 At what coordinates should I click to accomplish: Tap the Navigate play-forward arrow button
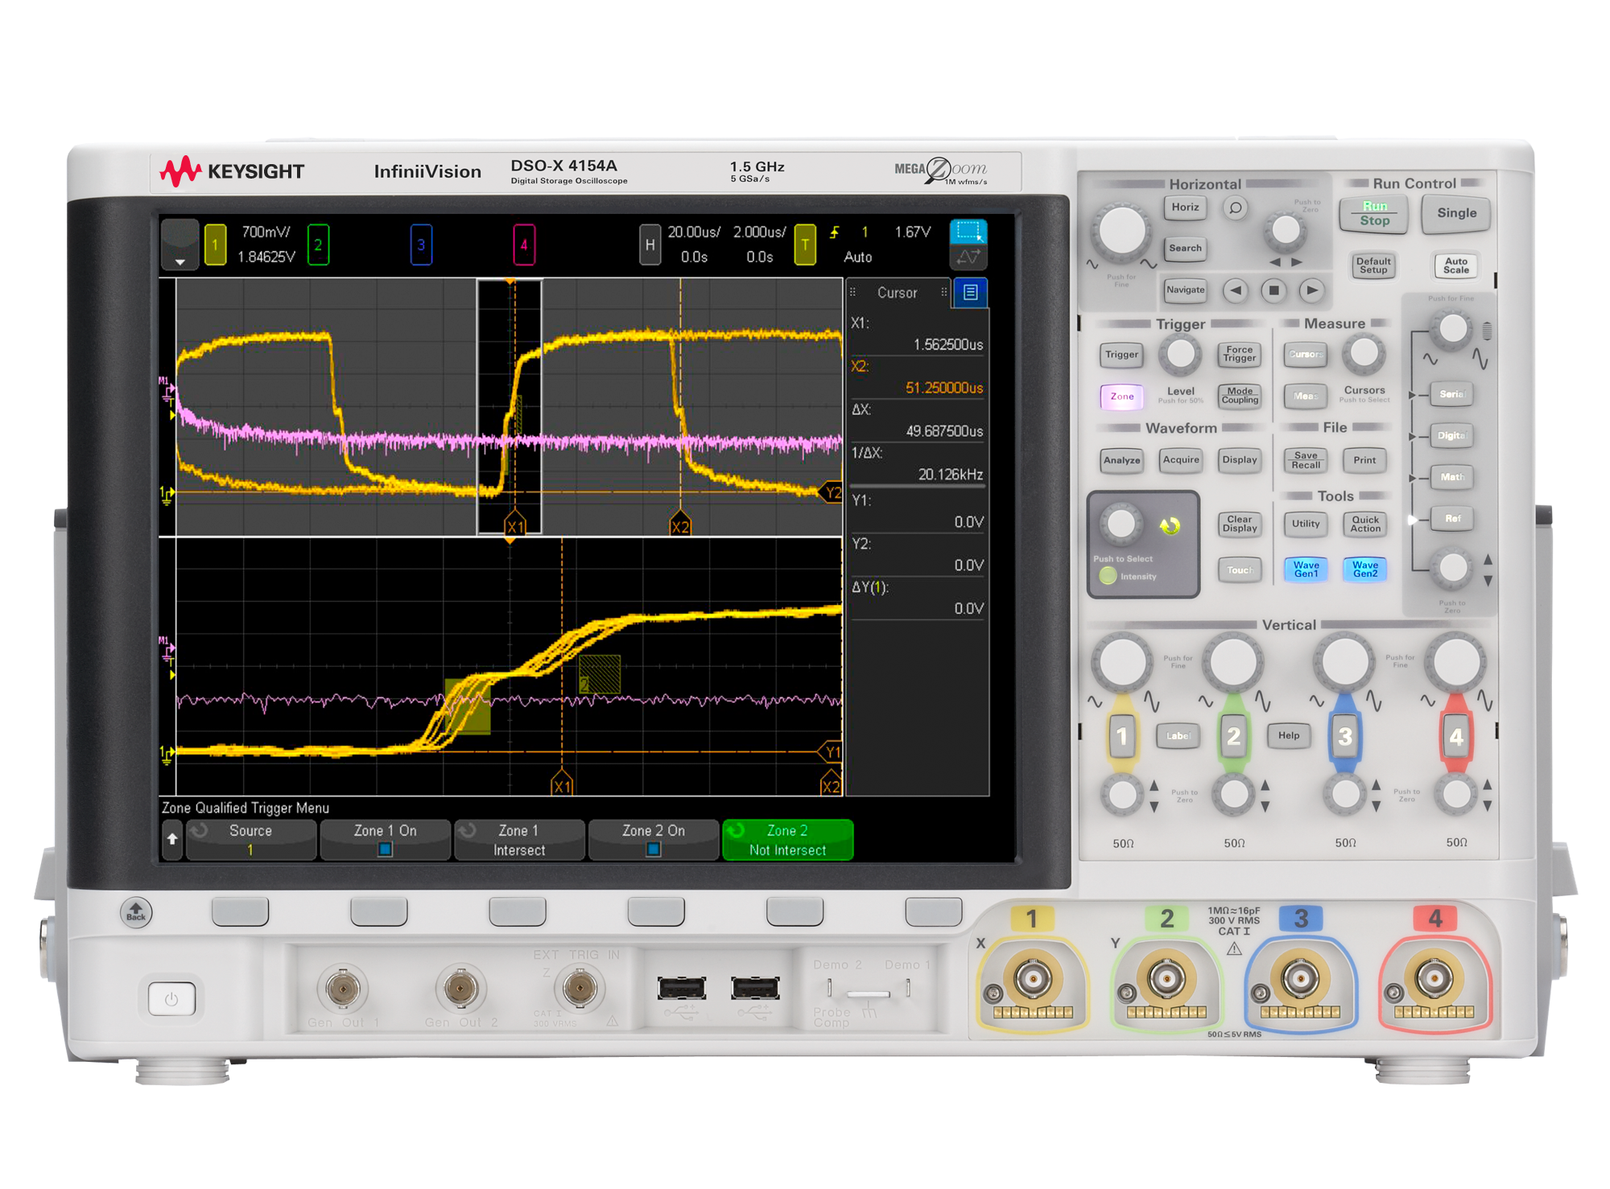(x=1312, y=290)
